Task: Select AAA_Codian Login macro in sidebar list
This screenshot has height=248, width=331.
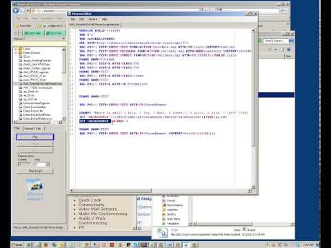Action: [x=37, y=68]
